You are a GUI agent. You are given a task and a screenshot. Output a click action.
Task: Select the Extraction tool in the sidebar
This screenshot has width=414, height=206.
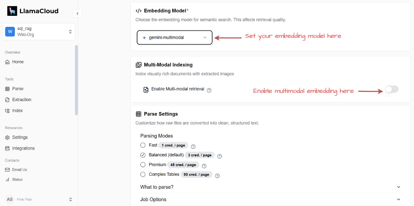21,99
